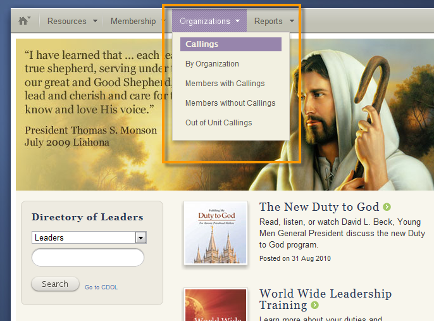The image size is (434, 321).
Task: Click the President Thomas S. Monson attribution
Action: pos(91,130)
